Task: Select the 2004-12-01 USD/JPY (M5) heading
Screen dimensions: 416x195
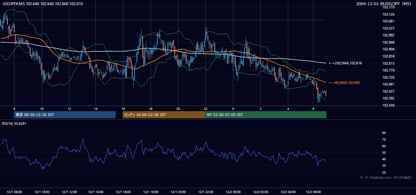Action: point(384,4)
